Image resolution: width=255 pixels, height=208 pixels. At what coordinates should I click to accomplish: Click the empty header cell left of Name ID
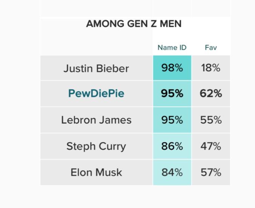96,47
